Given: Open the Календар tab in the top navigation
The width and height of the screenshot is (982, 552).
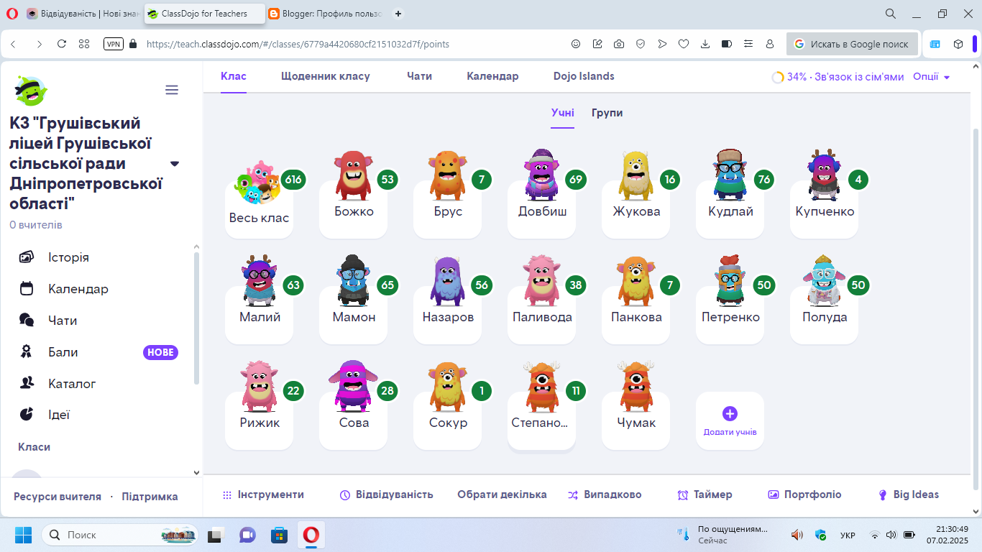Looking at the screenshot, I should 492,76.
